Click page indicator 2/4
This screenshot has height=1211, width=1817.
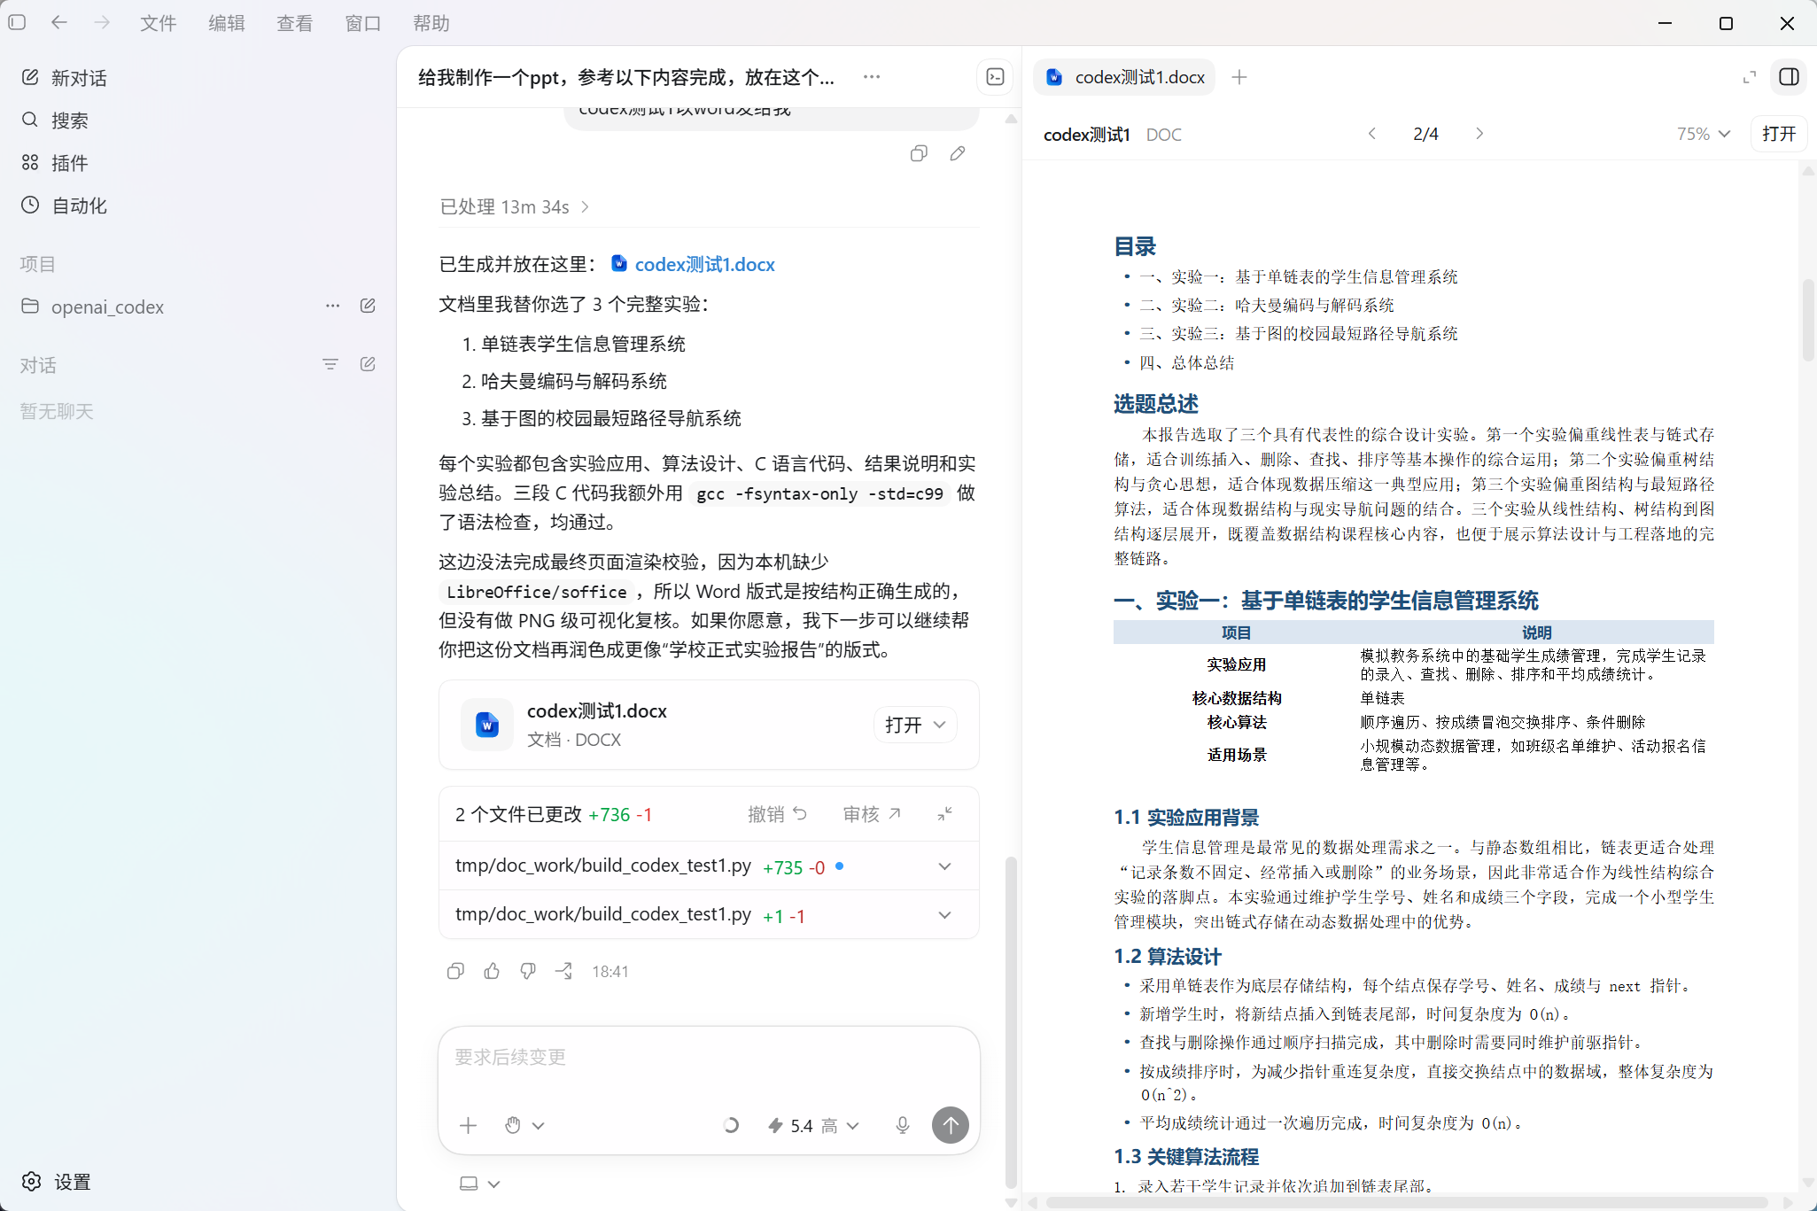tap(1425, 134)
